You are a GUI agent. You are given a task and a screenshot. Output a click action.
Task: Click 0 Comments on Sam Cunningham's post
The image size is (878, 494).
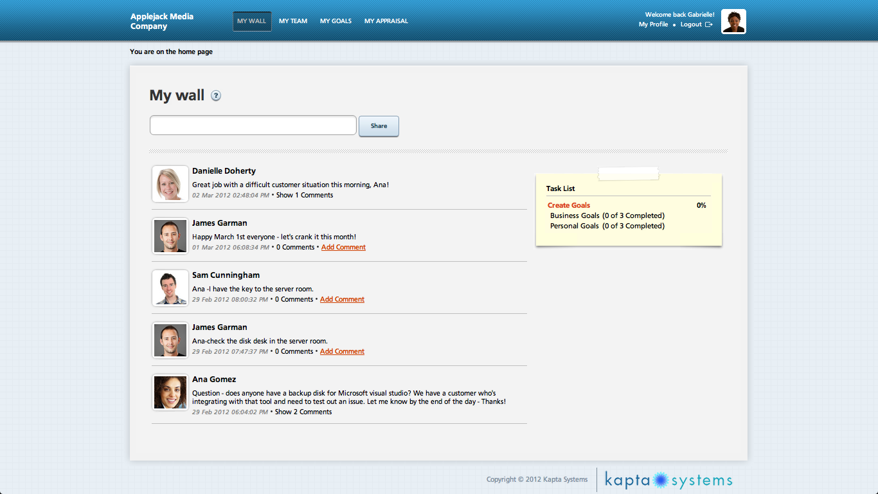click(294, 299)
